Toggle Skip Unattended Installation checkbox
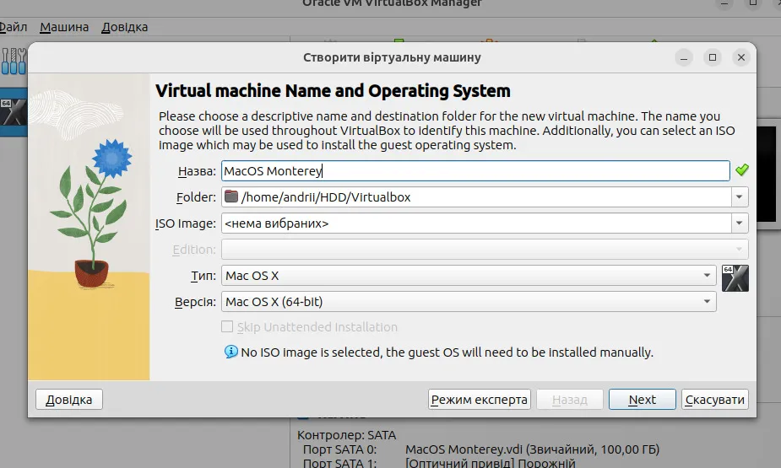The height and width of the screenshot is (468, 781). coord(226,326)
